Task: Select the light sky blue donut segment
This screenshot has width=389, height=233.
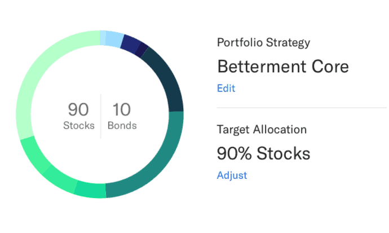Action: coord(114,39)
